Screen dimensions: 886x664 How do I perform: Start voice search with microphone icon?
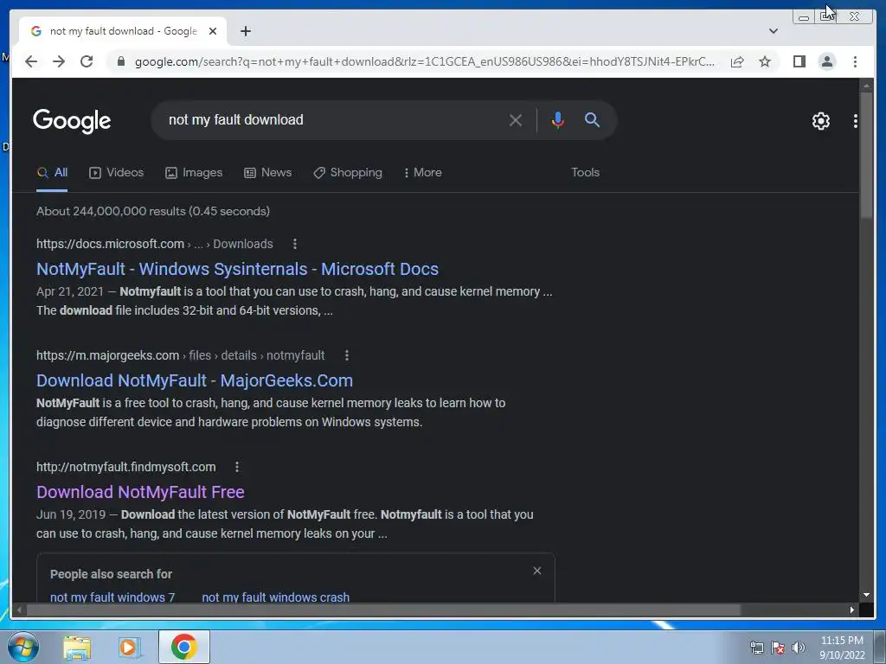558,119
